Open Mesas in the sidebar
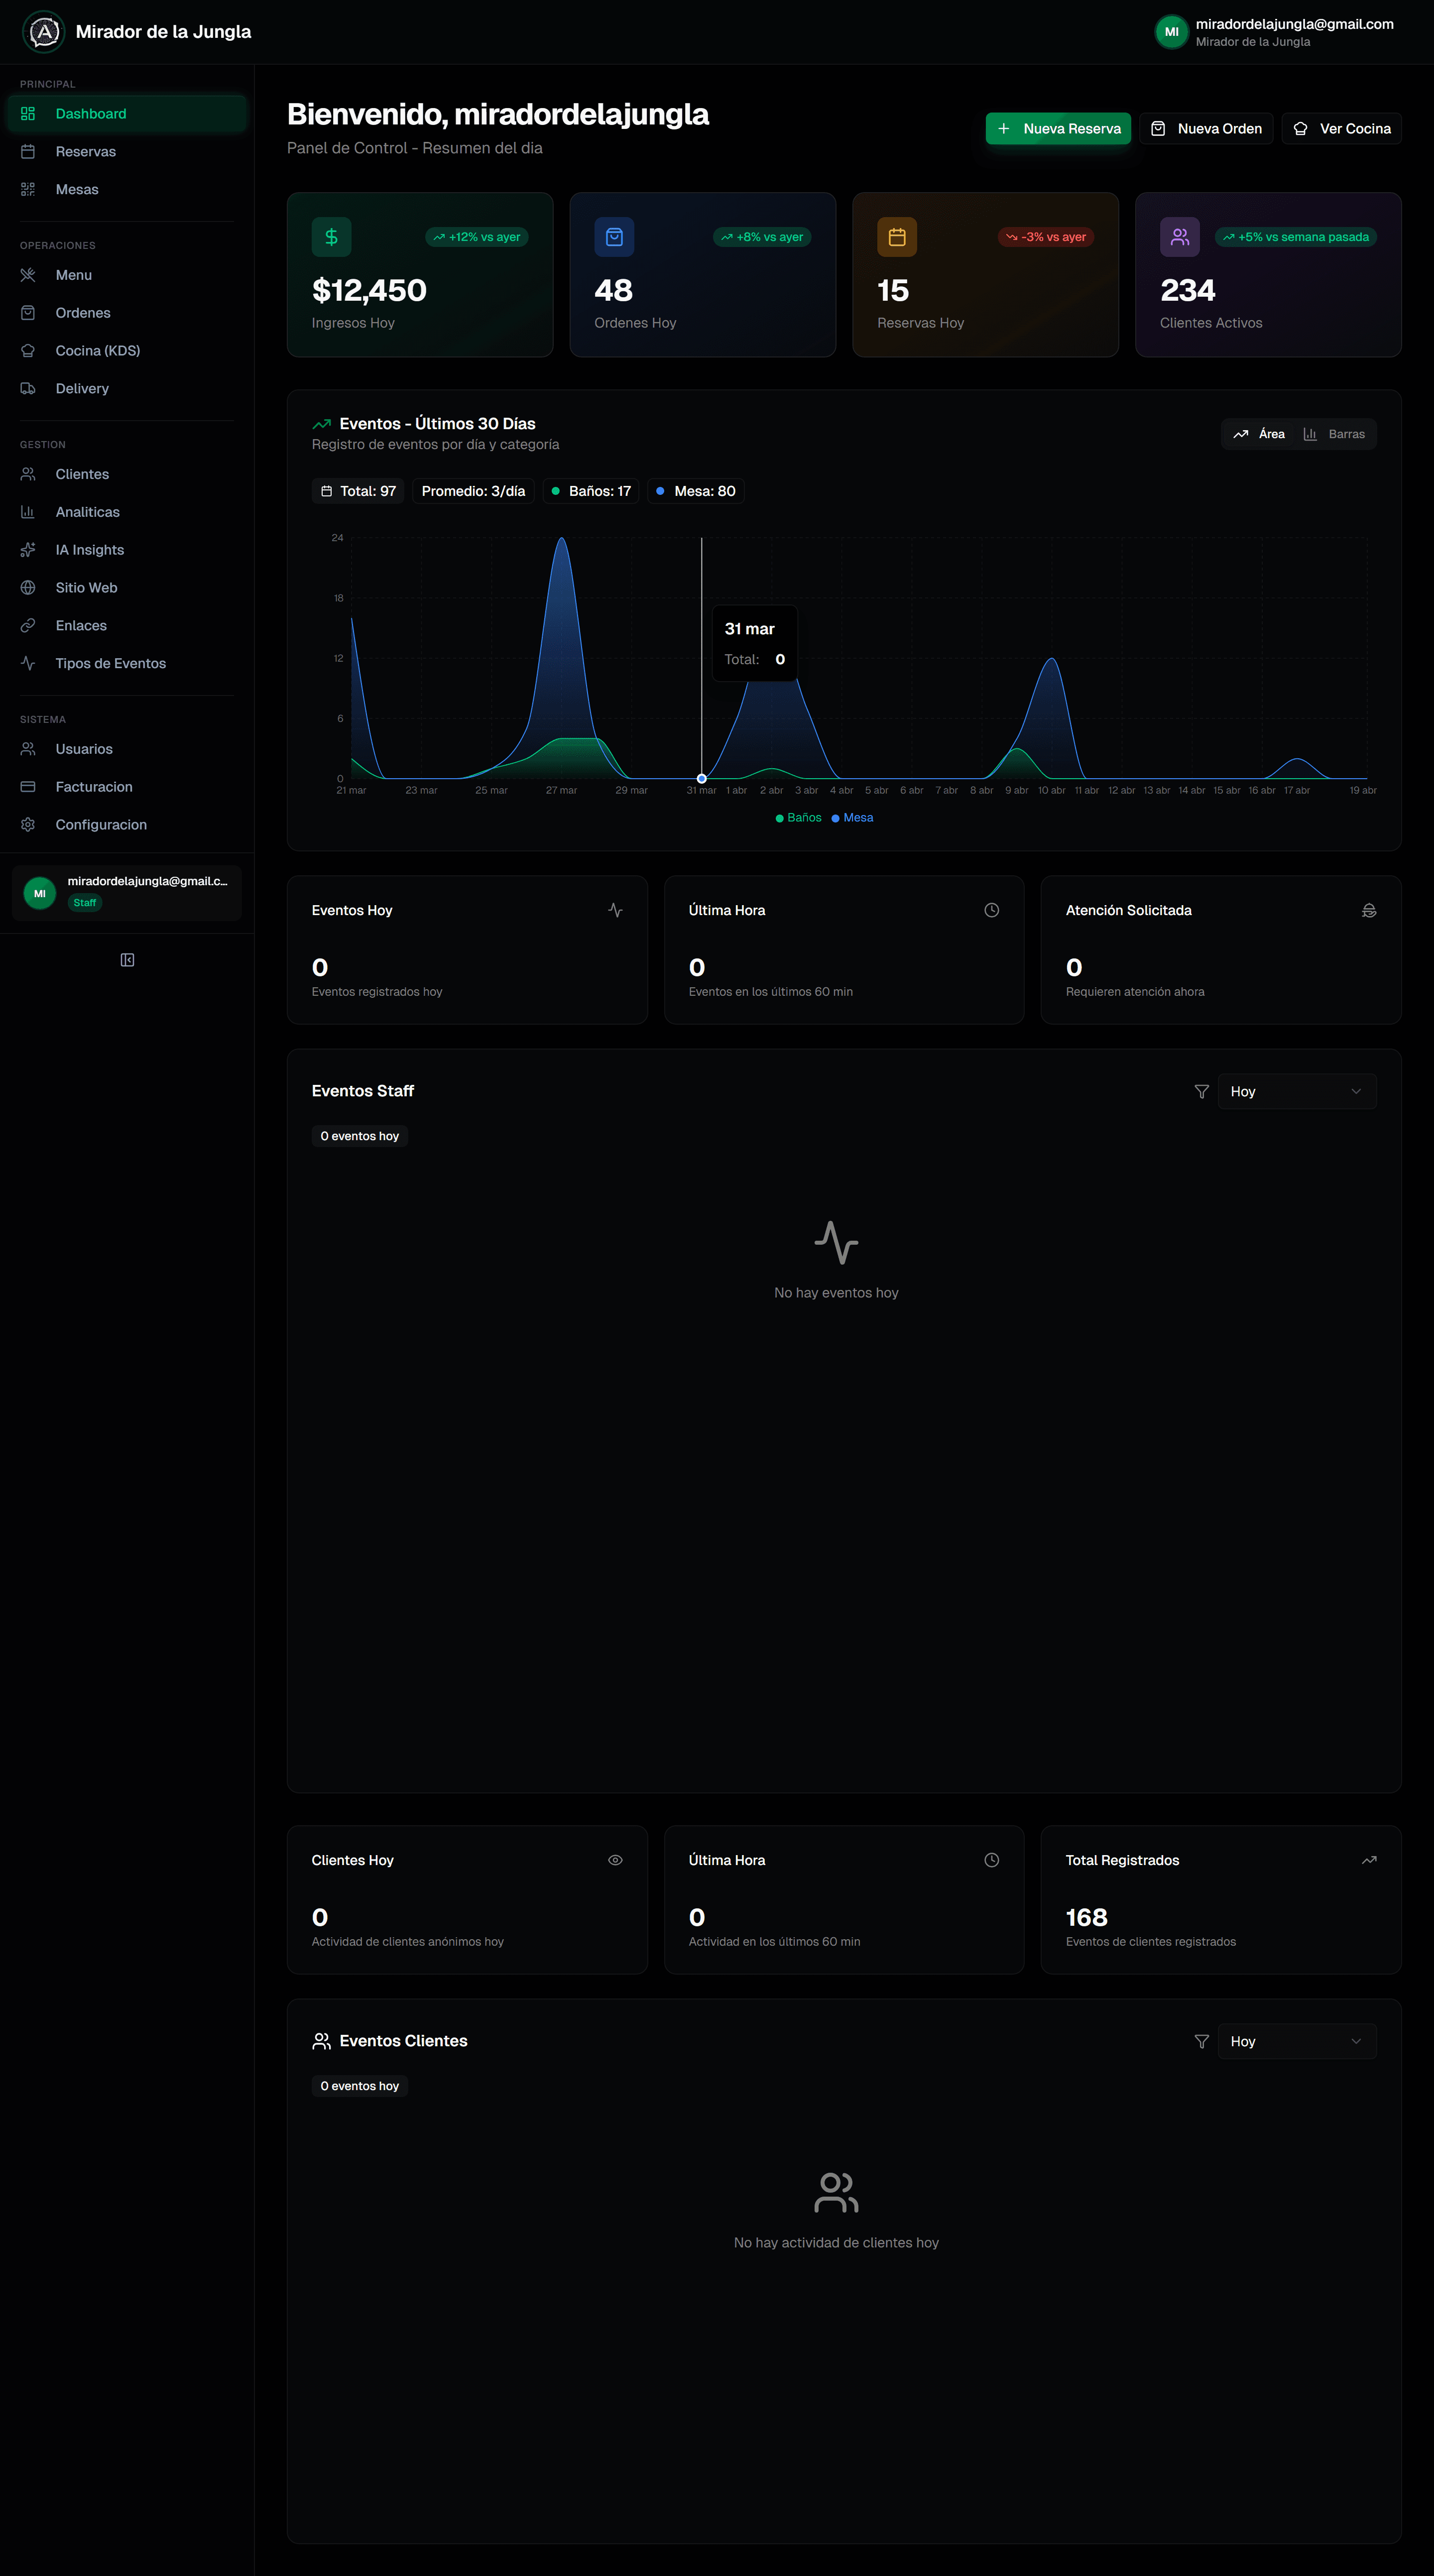 127,190
